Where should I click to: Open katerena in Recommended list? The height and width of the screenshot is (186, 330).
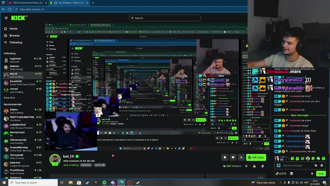coord(22,164)
